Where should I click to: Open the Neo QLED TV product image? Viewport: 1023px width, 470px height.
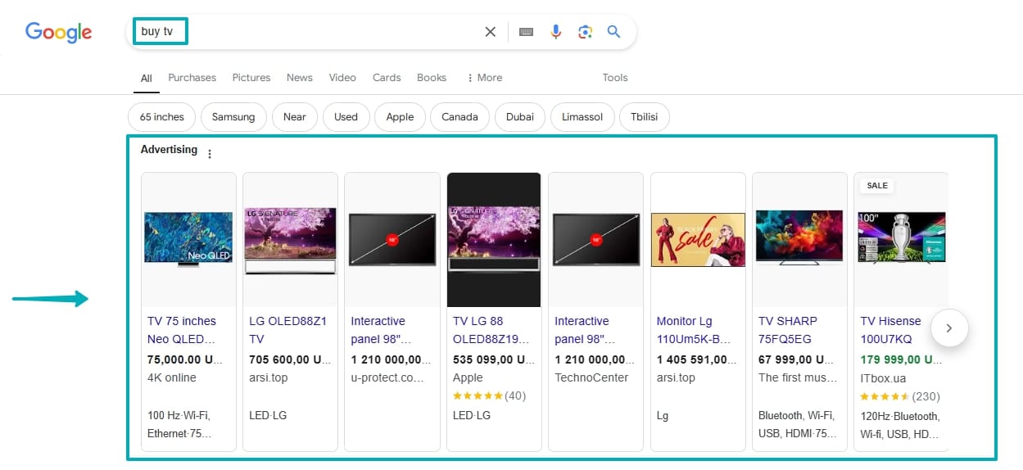tap(188, 239)
